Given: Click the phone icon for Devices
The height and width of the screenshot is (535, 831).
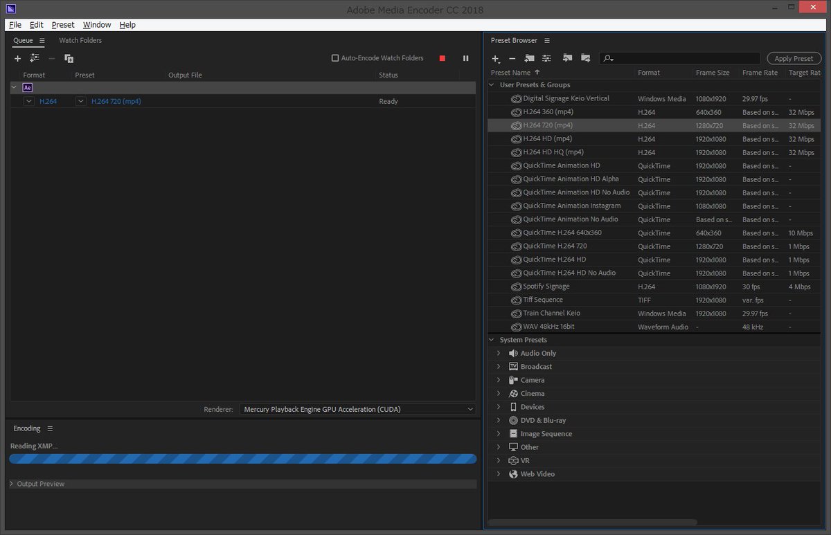Looking at the screenshot, I should coord(513,407).
